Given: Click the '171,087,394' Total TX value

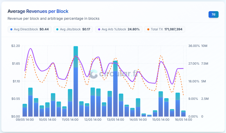Looking at the screenshot, I should [173, 29].
